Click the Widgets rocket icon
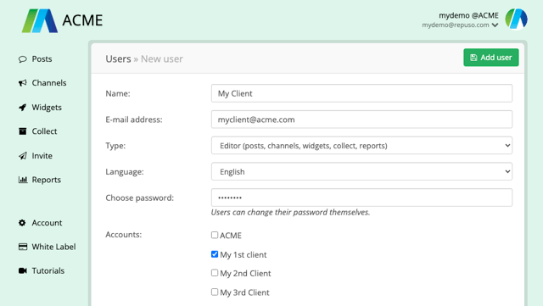 pos(23,108)
